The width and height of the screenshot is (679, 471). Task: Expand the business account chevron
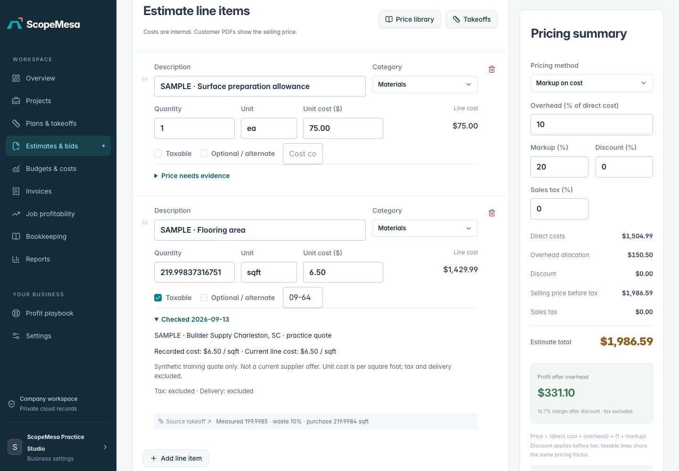[105, 447]
